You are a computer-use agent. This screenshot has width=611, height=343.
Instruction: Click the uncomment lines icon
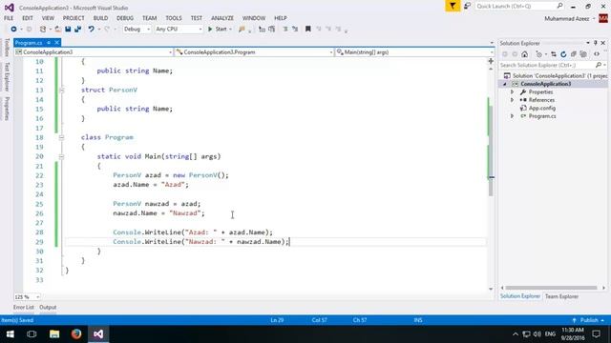pyautogui.click(x=295, y=30)
